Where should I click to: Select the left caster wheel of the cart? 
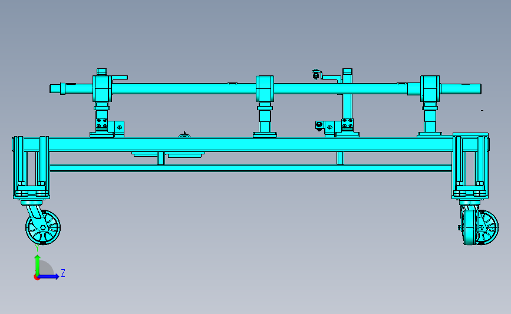pos(43,227)
